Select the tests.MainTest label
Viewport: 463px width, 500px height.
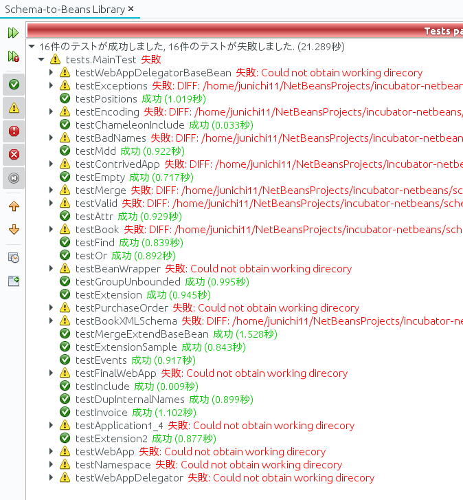point(101,60)
